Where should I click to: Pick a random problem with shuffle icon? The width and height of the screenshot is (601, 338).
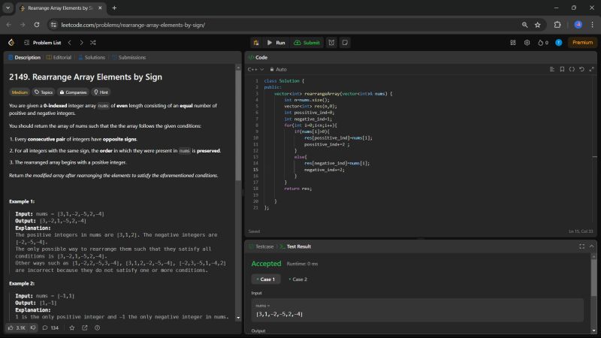92,43
